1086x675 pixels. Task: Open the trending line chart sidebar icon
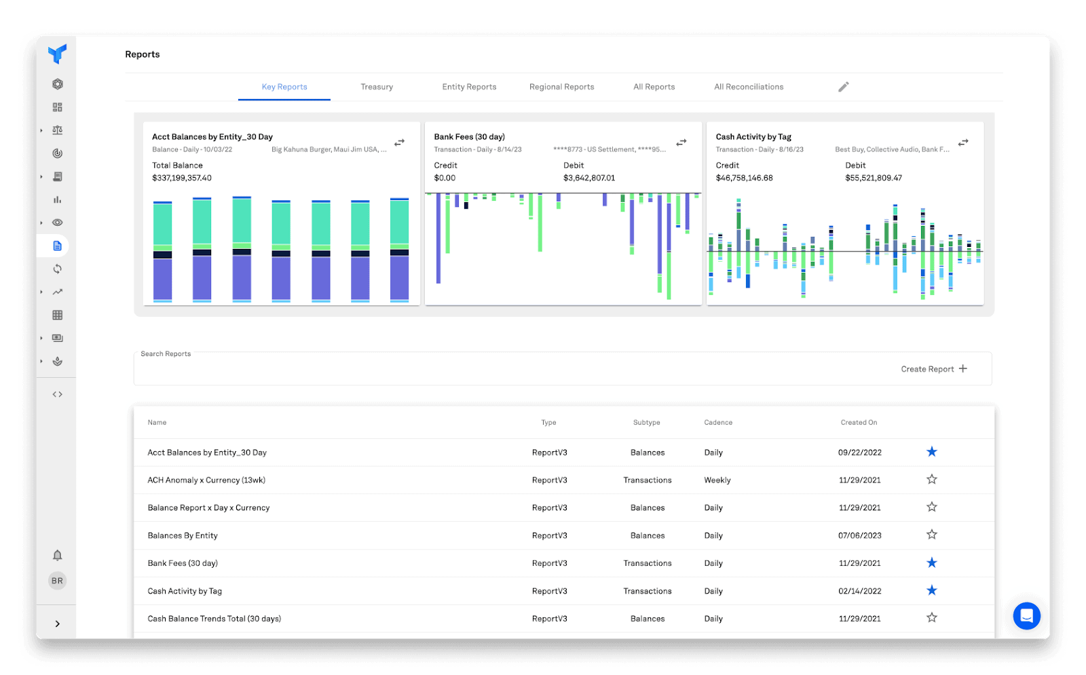[x=58, y=292]
